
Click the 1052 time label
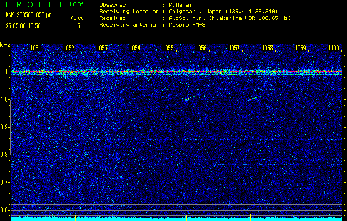pyautogui.click(x=69, y=48)
